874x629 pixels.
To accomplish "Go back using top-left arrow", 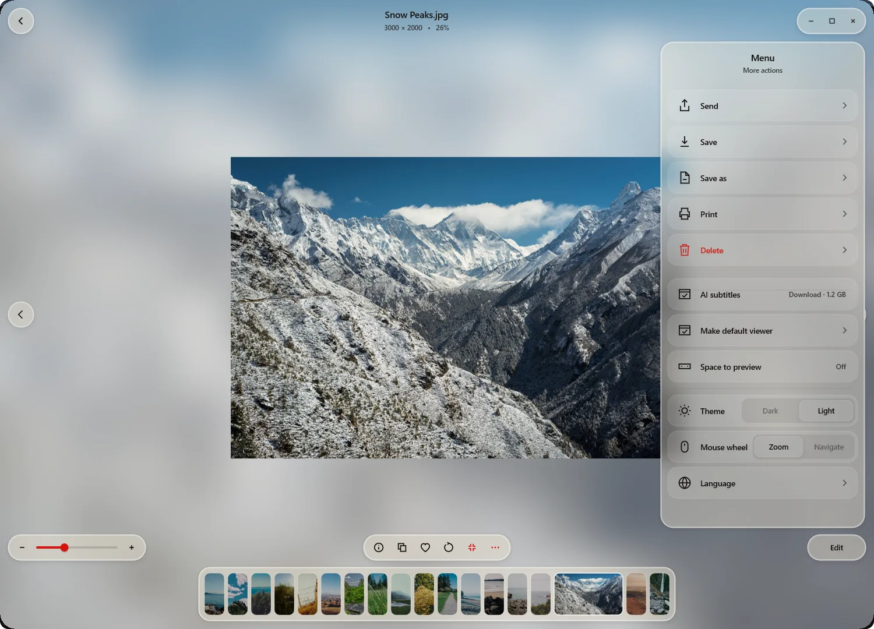I will [21, 21].
